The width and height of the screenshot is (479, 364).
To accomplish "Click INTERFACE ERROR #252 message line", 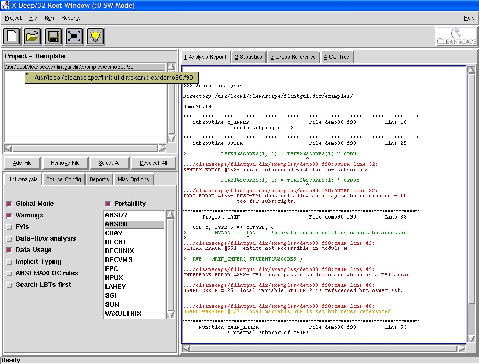I will pos(297,275).
